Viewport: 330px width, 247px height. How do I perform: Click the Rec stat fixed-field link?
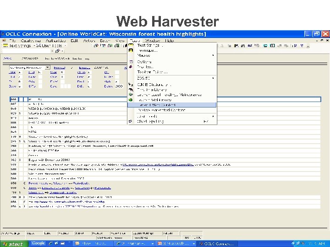click(x=60, y=67)
